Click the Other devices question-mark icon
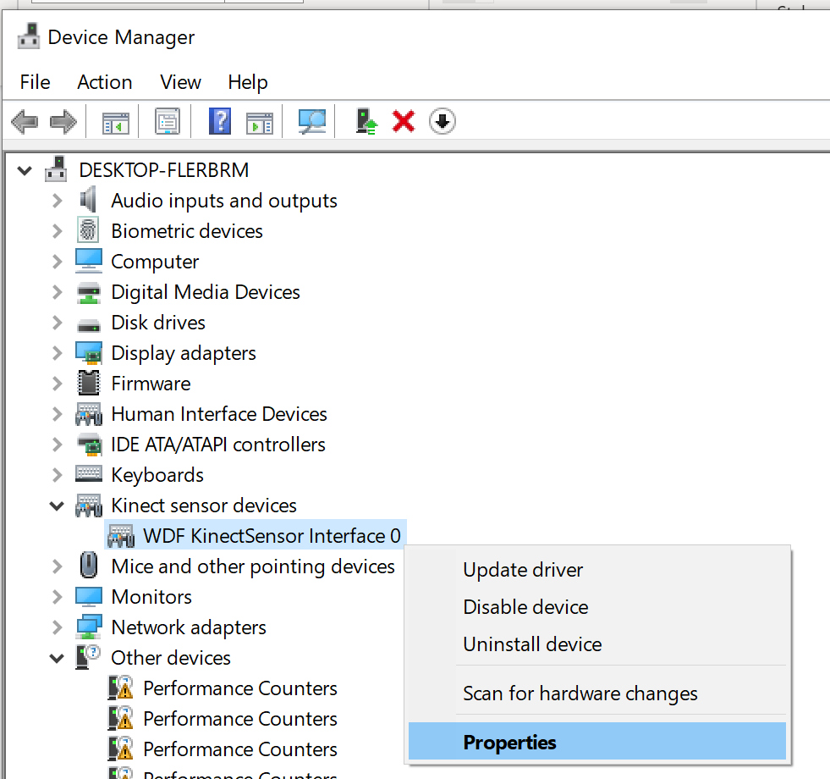 (x=88, y=657)
